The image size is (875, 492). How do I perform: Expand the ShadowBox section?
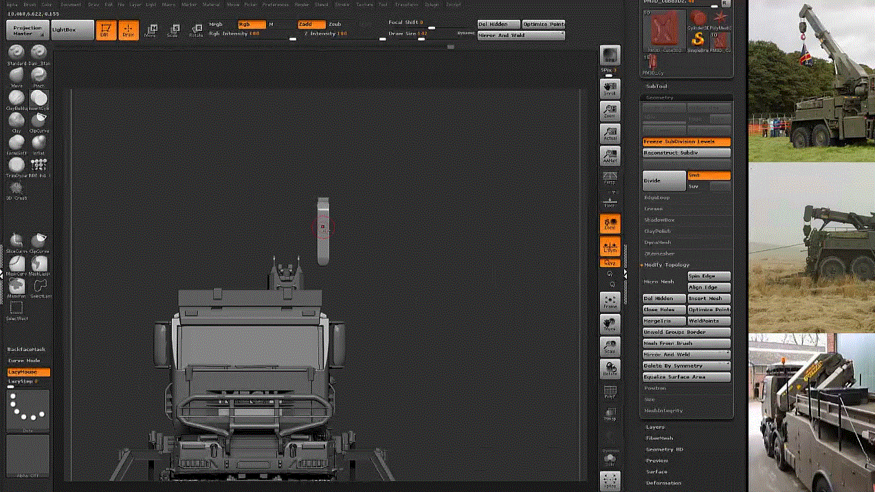pyautogui.click(x=659, y=220)
